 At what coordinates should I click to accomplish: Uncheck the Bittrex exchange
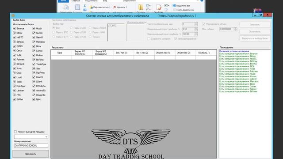point(14,33)
